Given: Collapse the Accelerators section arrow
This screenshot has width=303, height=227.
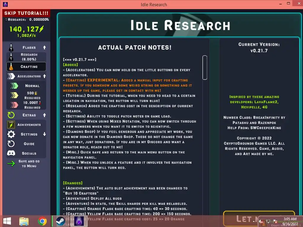Looking at the screenshot, I should tap(44, 76).
